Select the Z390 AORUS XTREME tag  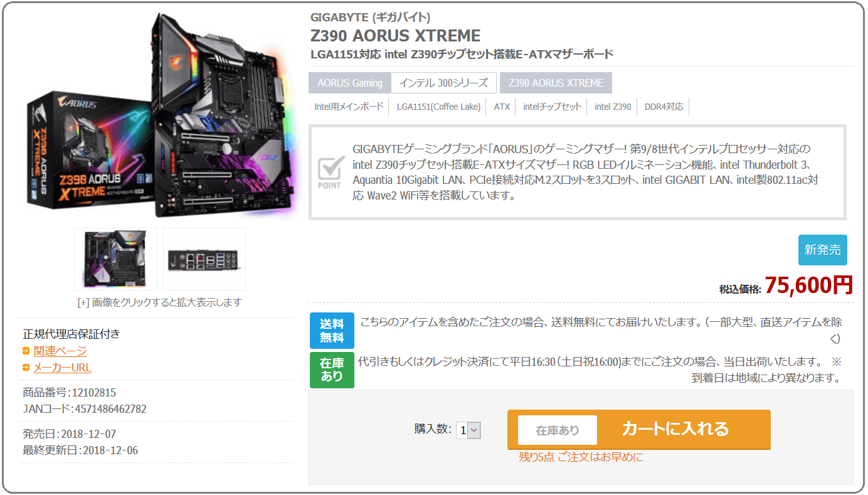[556, 83]
